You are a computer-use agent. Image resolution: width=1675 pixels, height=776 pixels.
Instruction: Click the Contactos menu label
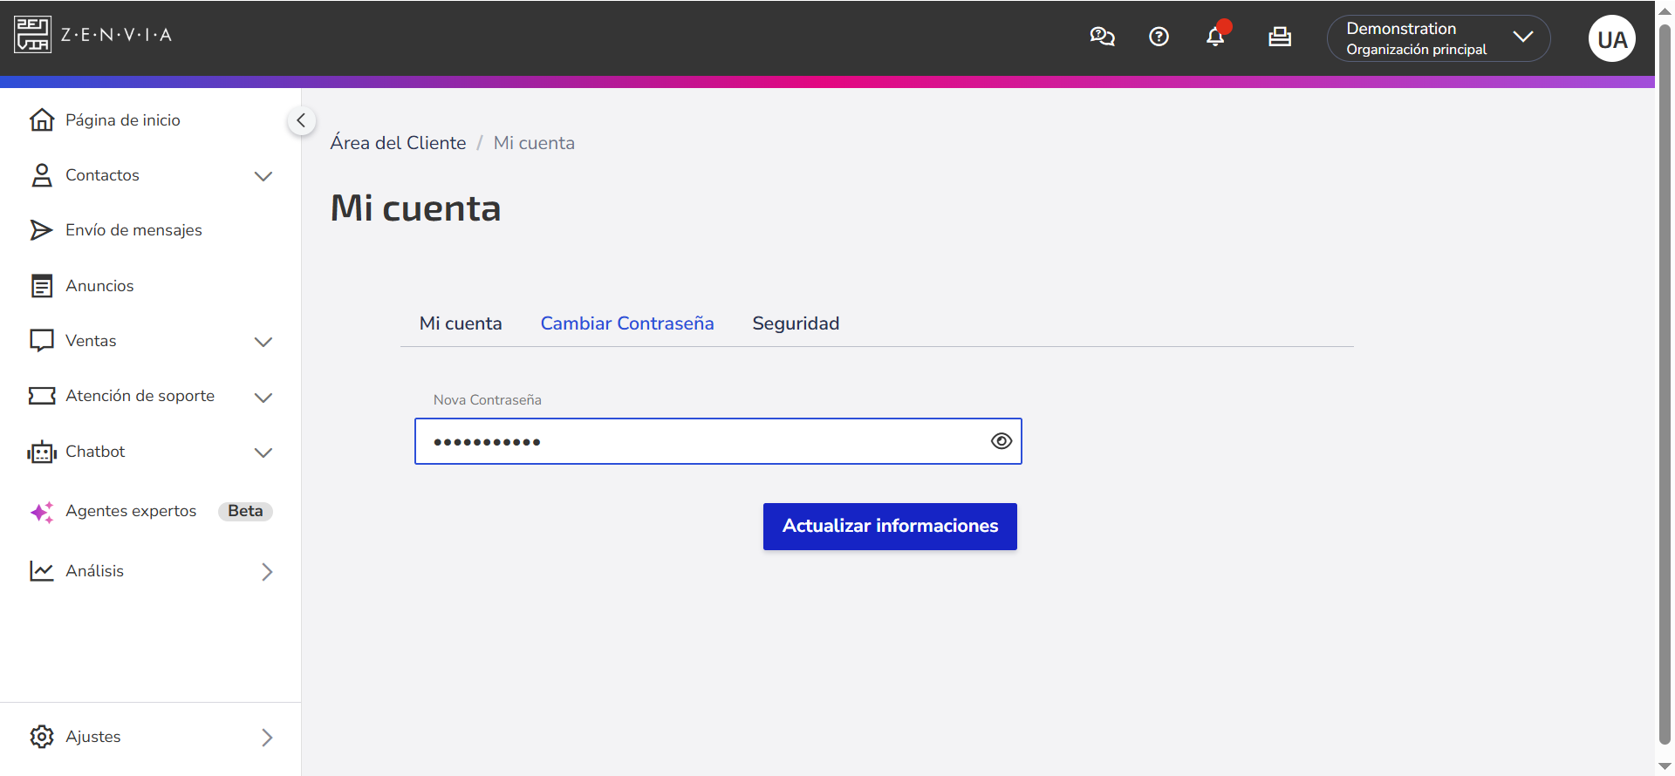(x=102, y=175)
